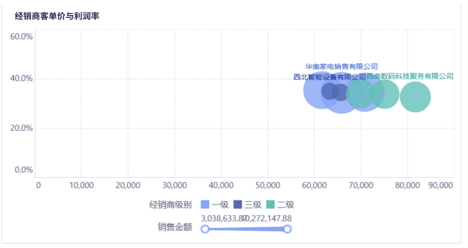
Task: Click the 销售金额 slider track between handles
Action: 246,229
